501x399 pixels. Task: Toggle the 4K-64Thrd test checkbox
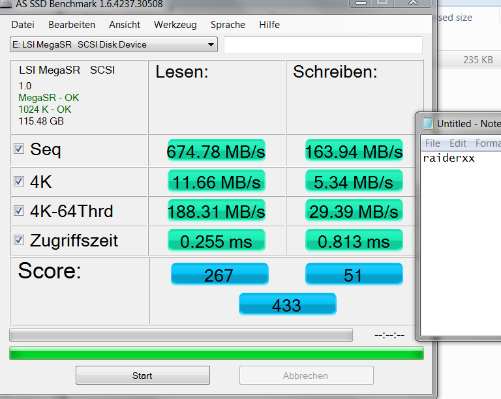[19, 211]
